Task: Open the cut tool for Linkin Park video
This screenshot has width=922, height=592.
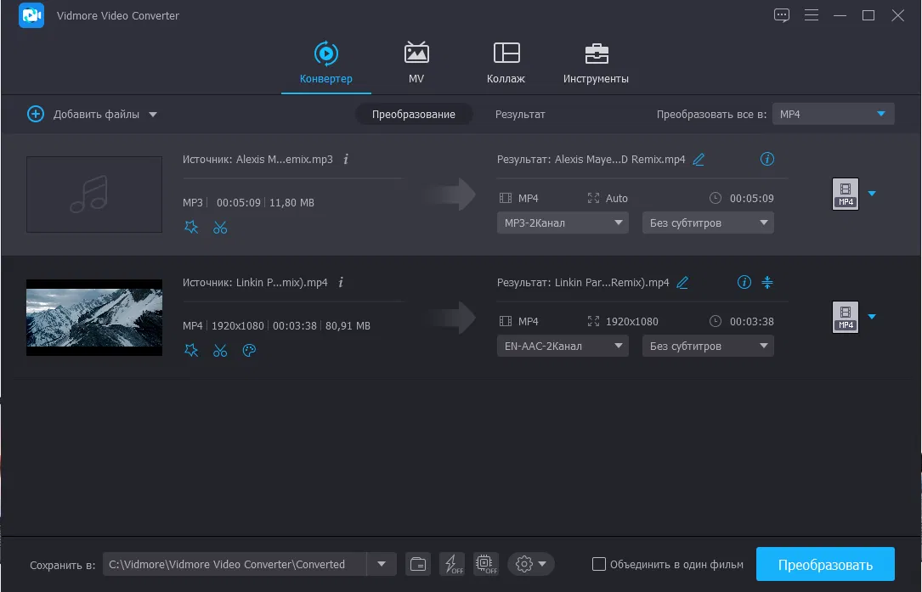Action: point(220,351)
